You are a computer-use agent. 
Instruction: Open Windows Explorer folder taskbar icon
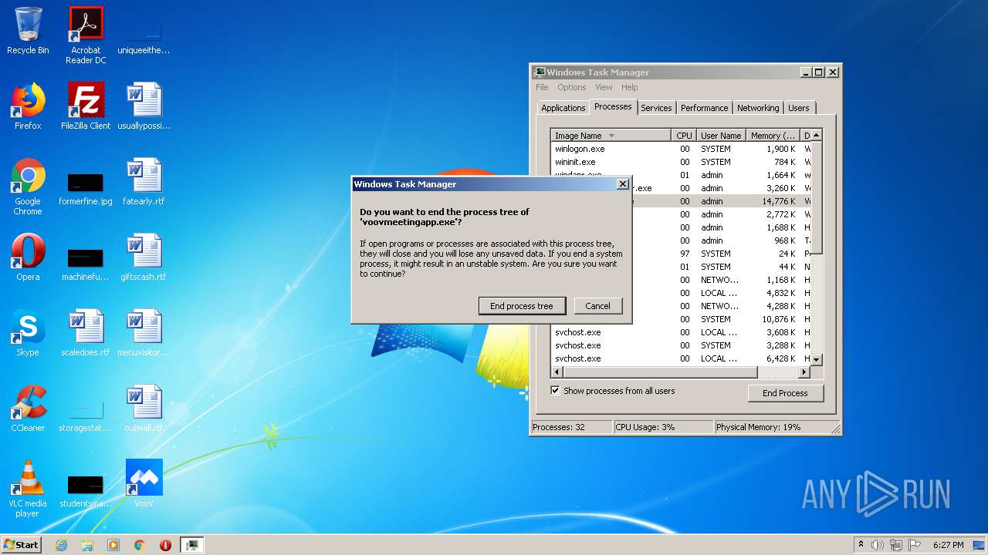pyautogui.click(x=87, y=545)
